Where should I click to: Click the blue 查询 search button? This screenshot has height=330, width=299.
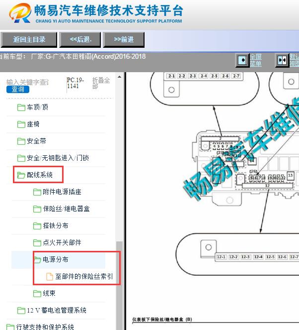pyautogui.click(x=18, y=89)
